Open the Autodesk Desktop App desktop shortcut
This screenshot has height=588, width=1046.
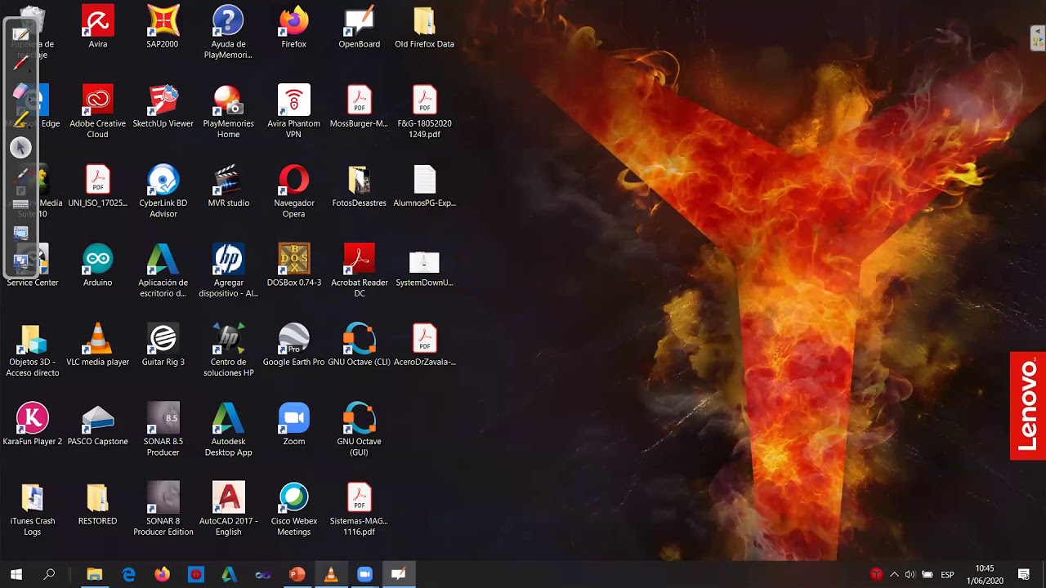228,430
